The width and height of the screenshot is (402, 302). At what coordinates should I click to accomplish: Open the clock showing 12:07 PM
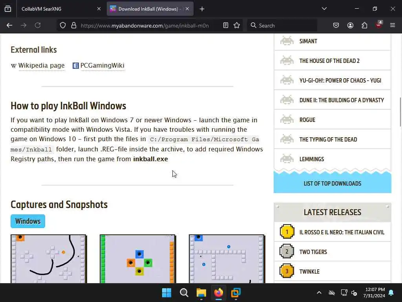pyautogui.click(x=374, y=293)
